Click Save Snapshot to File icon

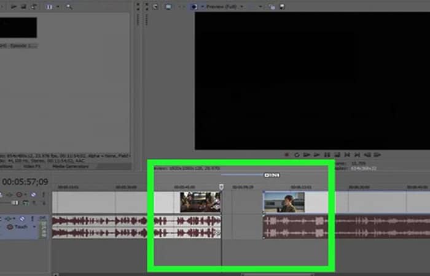tap(282, 7)
